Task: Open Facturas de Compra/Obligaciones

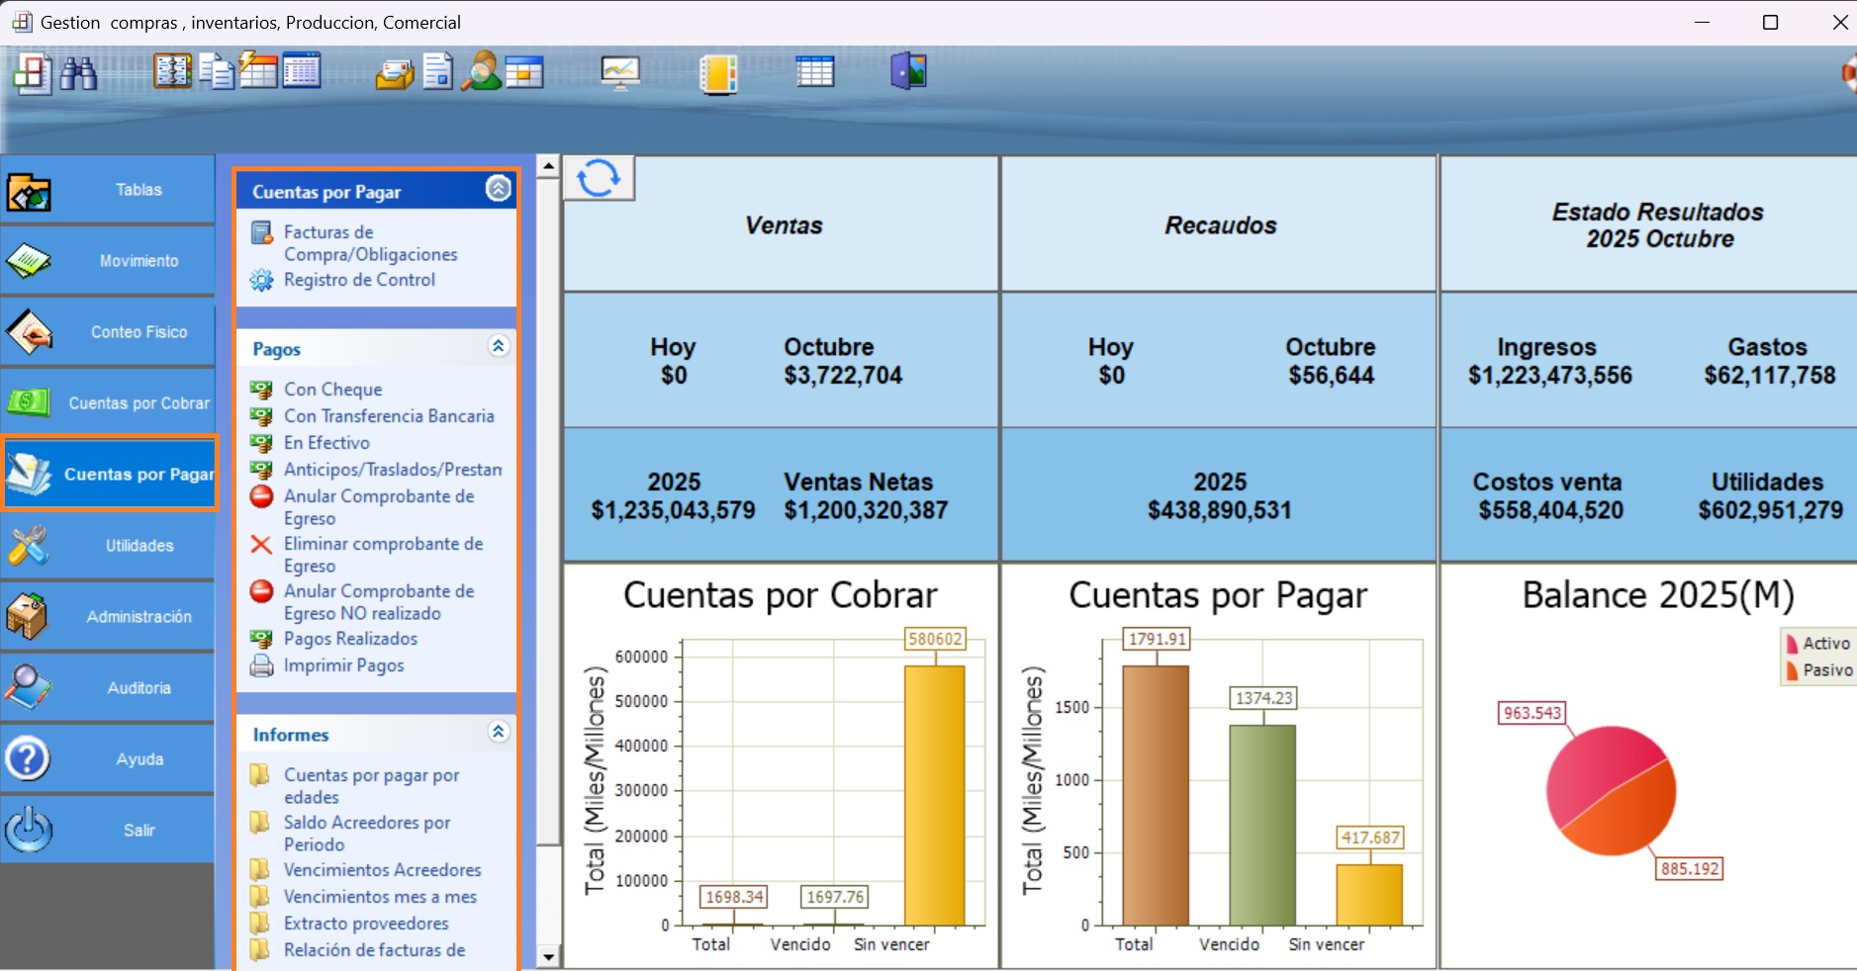Action: [369, 243]
